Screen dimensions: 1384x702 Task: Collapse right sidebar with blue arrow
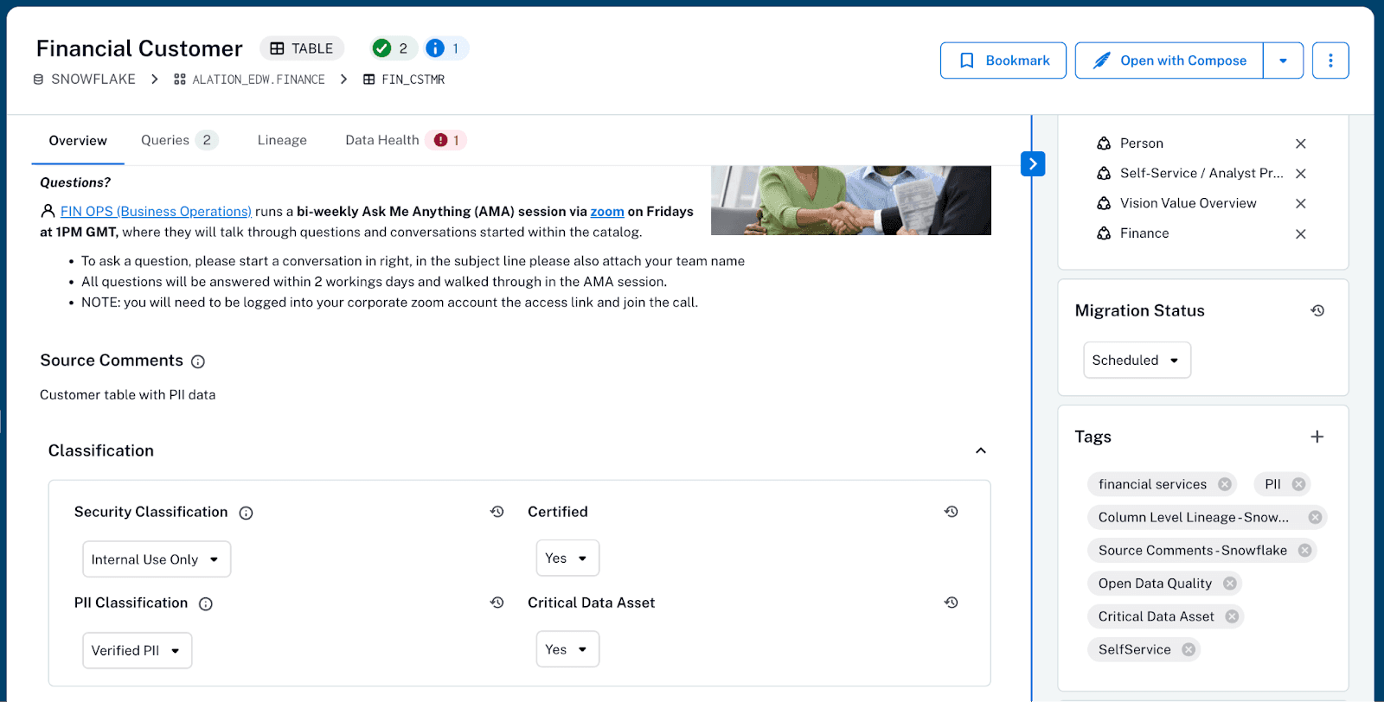pos(1032,163)
